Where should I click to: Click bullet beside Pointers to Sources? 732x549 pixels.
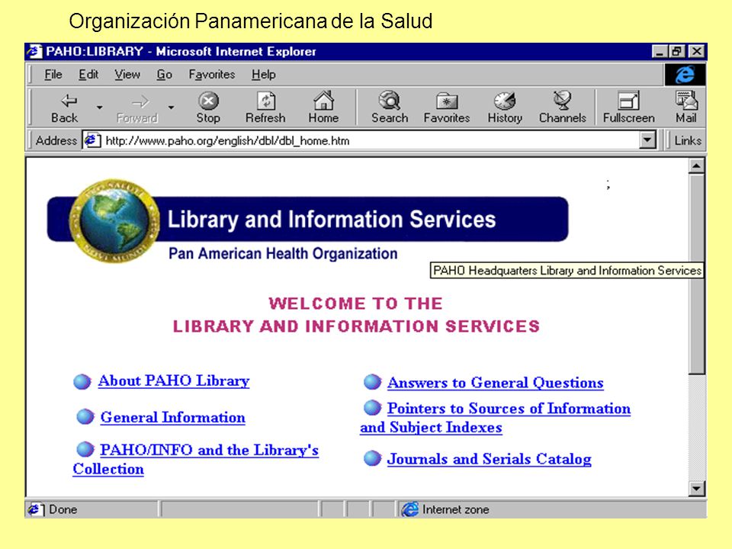[x=372, y=407]
